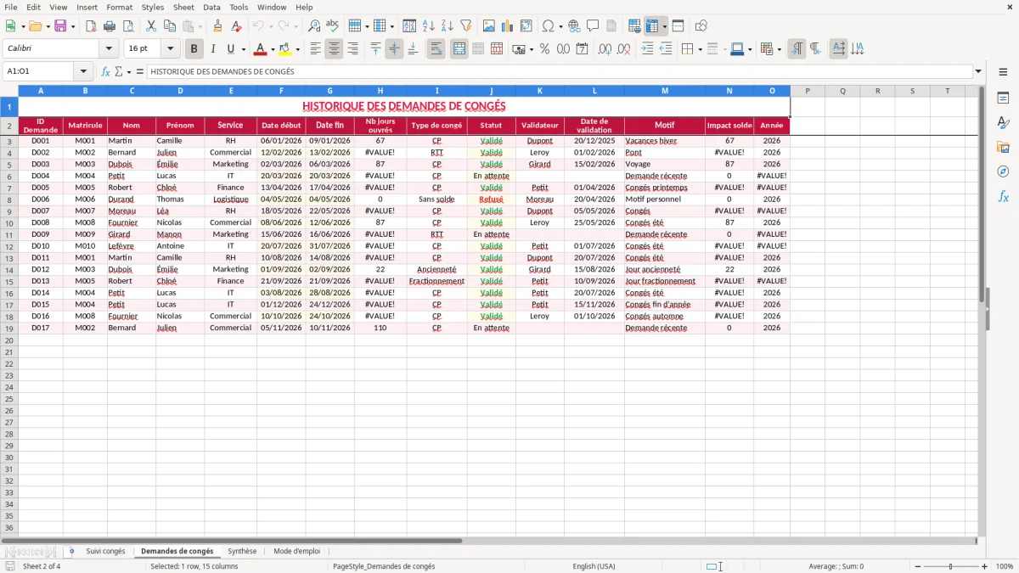1019x573 pixels.
Task: Select the Clone Formatting paintbrush
Action: tap(217, 26)
